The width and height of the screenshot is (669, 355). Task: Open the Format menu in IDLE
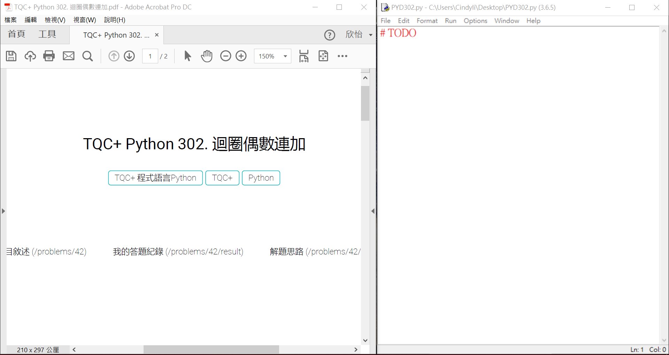pyautogui.click(x=427, y=21)
